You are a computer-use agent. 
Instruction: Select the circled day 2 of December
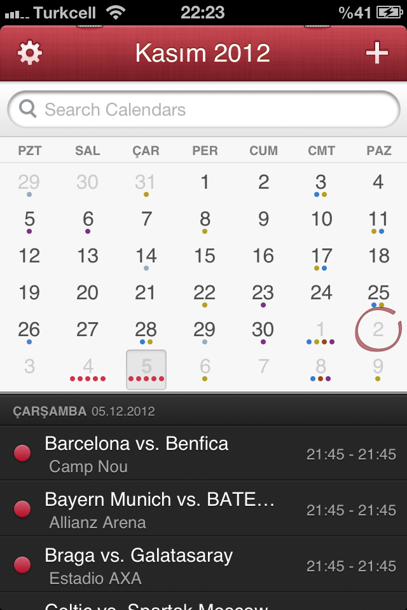378,330
